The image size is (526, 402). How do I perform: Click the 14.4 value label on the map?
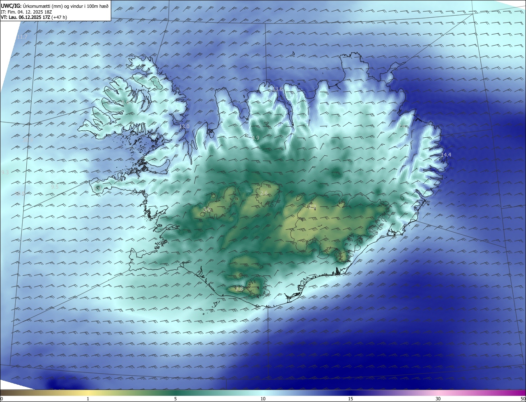[446, 155]
